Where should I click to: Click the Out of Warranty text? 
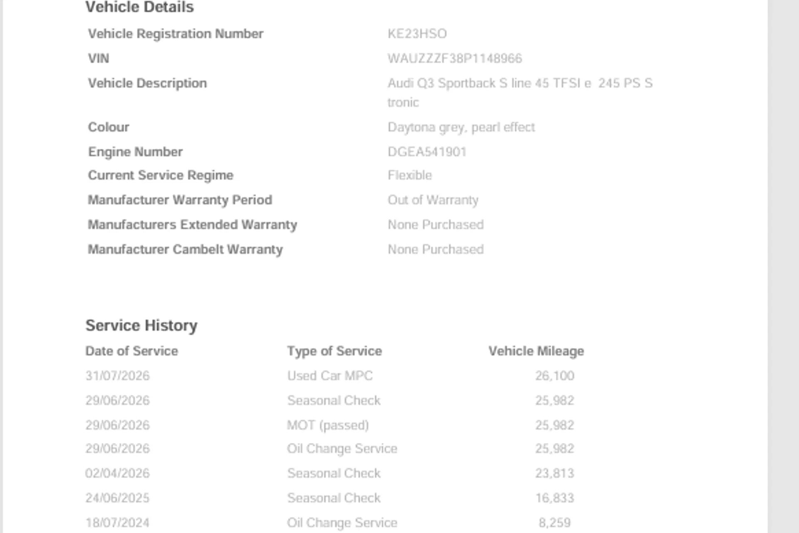[433, 200]
